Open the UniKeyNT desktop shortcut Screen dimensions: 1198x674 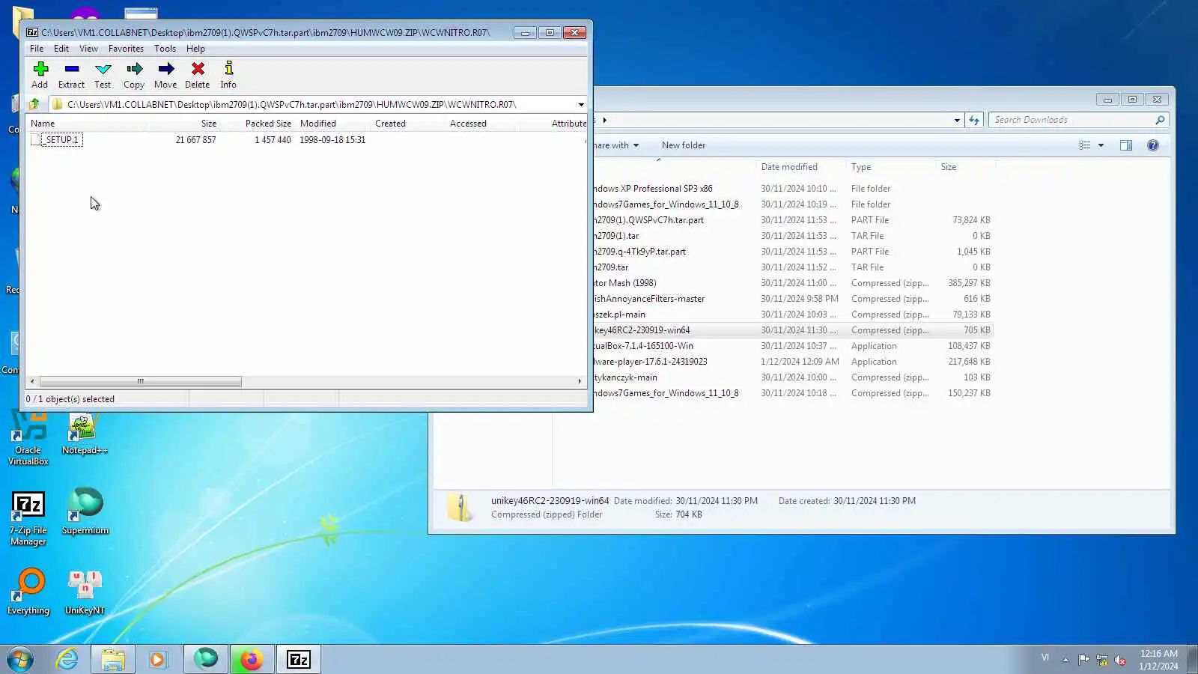point(85,592)
